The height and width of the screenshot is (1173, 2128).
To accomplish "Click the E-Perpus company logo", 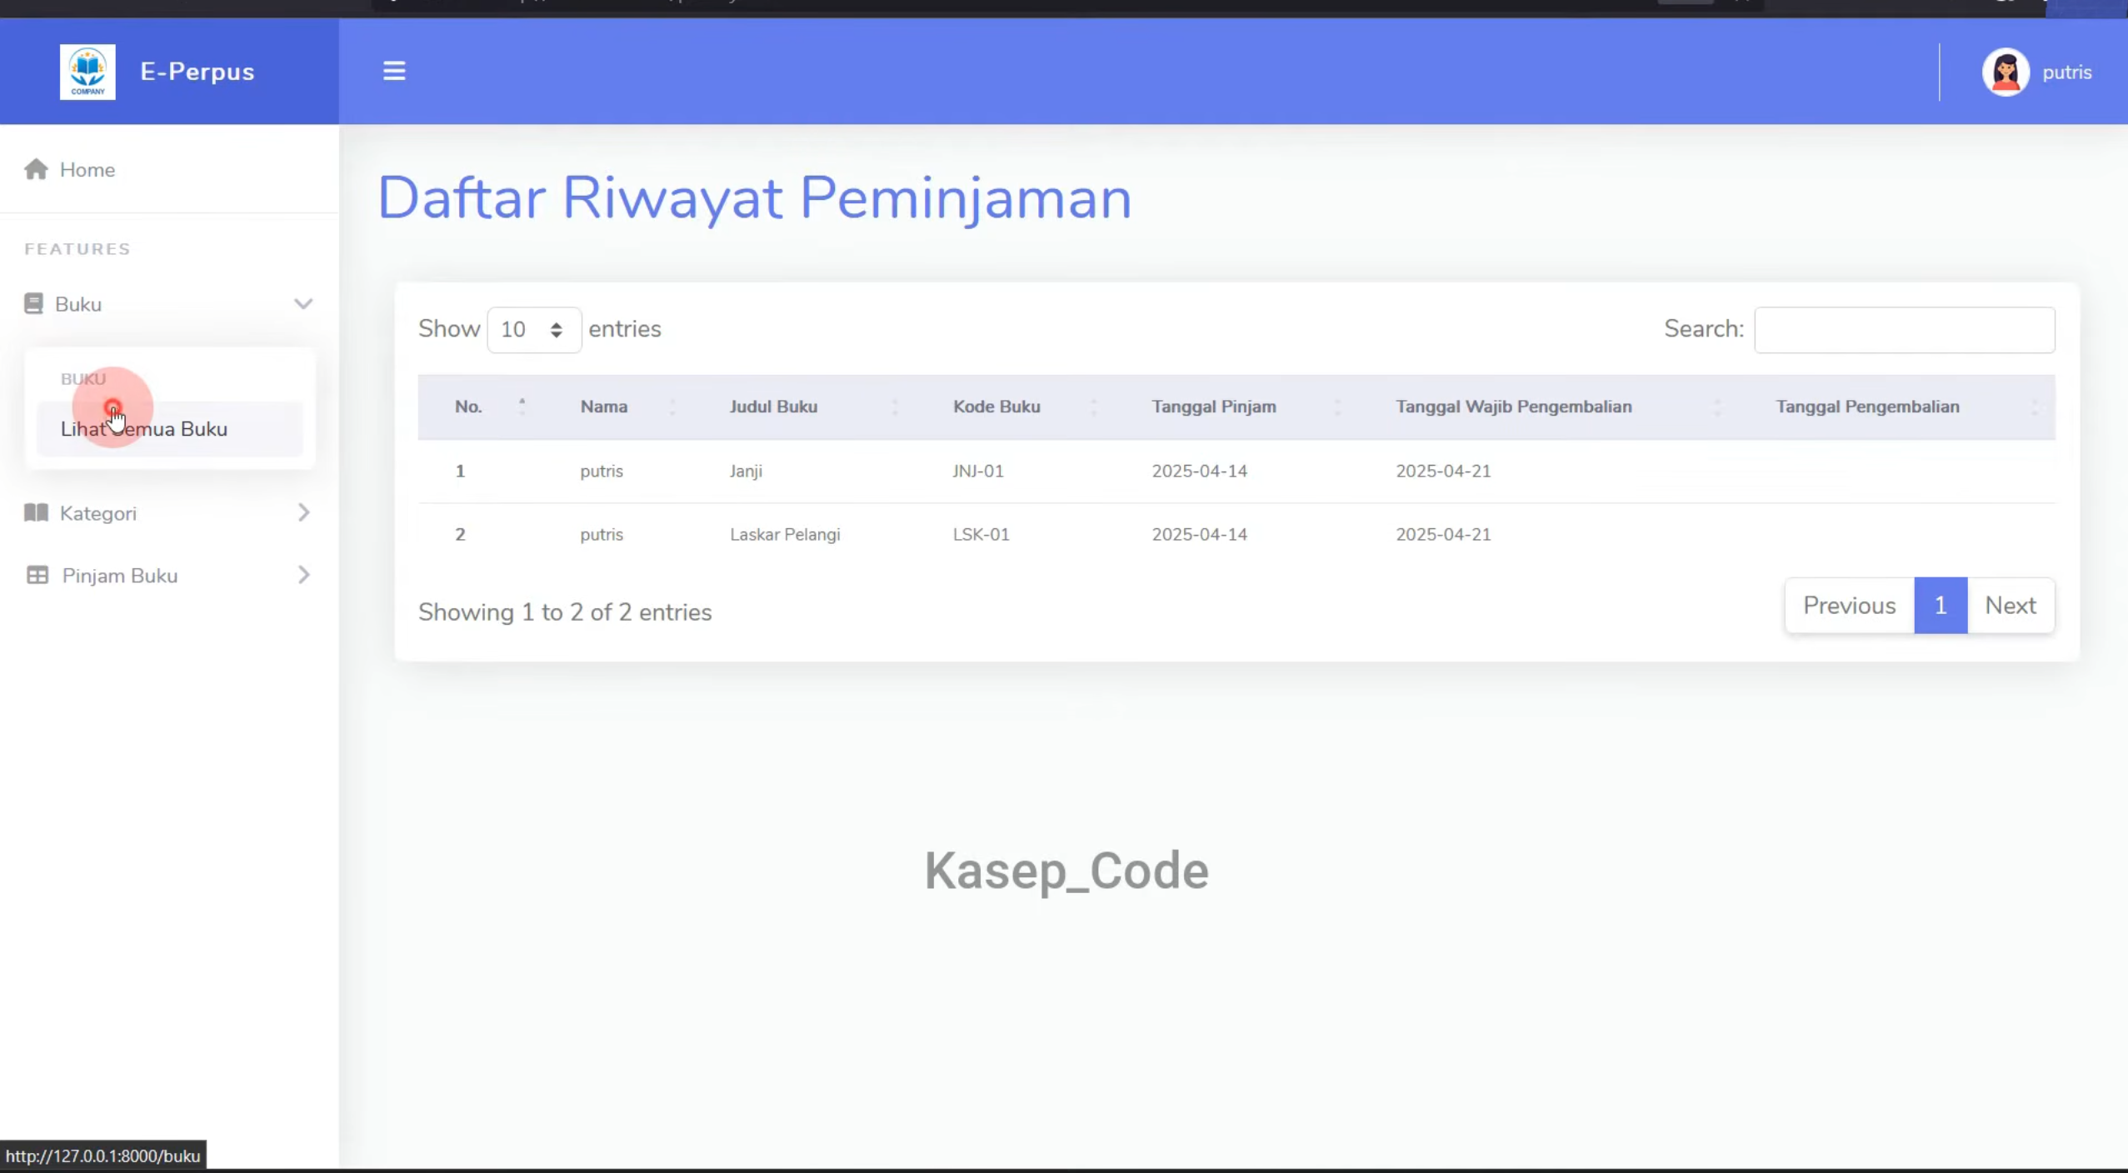I will [87, 72].
